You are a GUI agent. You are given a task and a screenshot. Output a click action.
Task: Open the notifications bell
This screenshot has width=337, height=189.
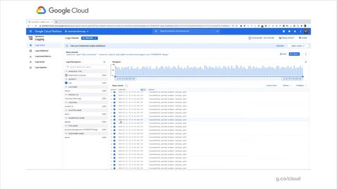point(295,31)
